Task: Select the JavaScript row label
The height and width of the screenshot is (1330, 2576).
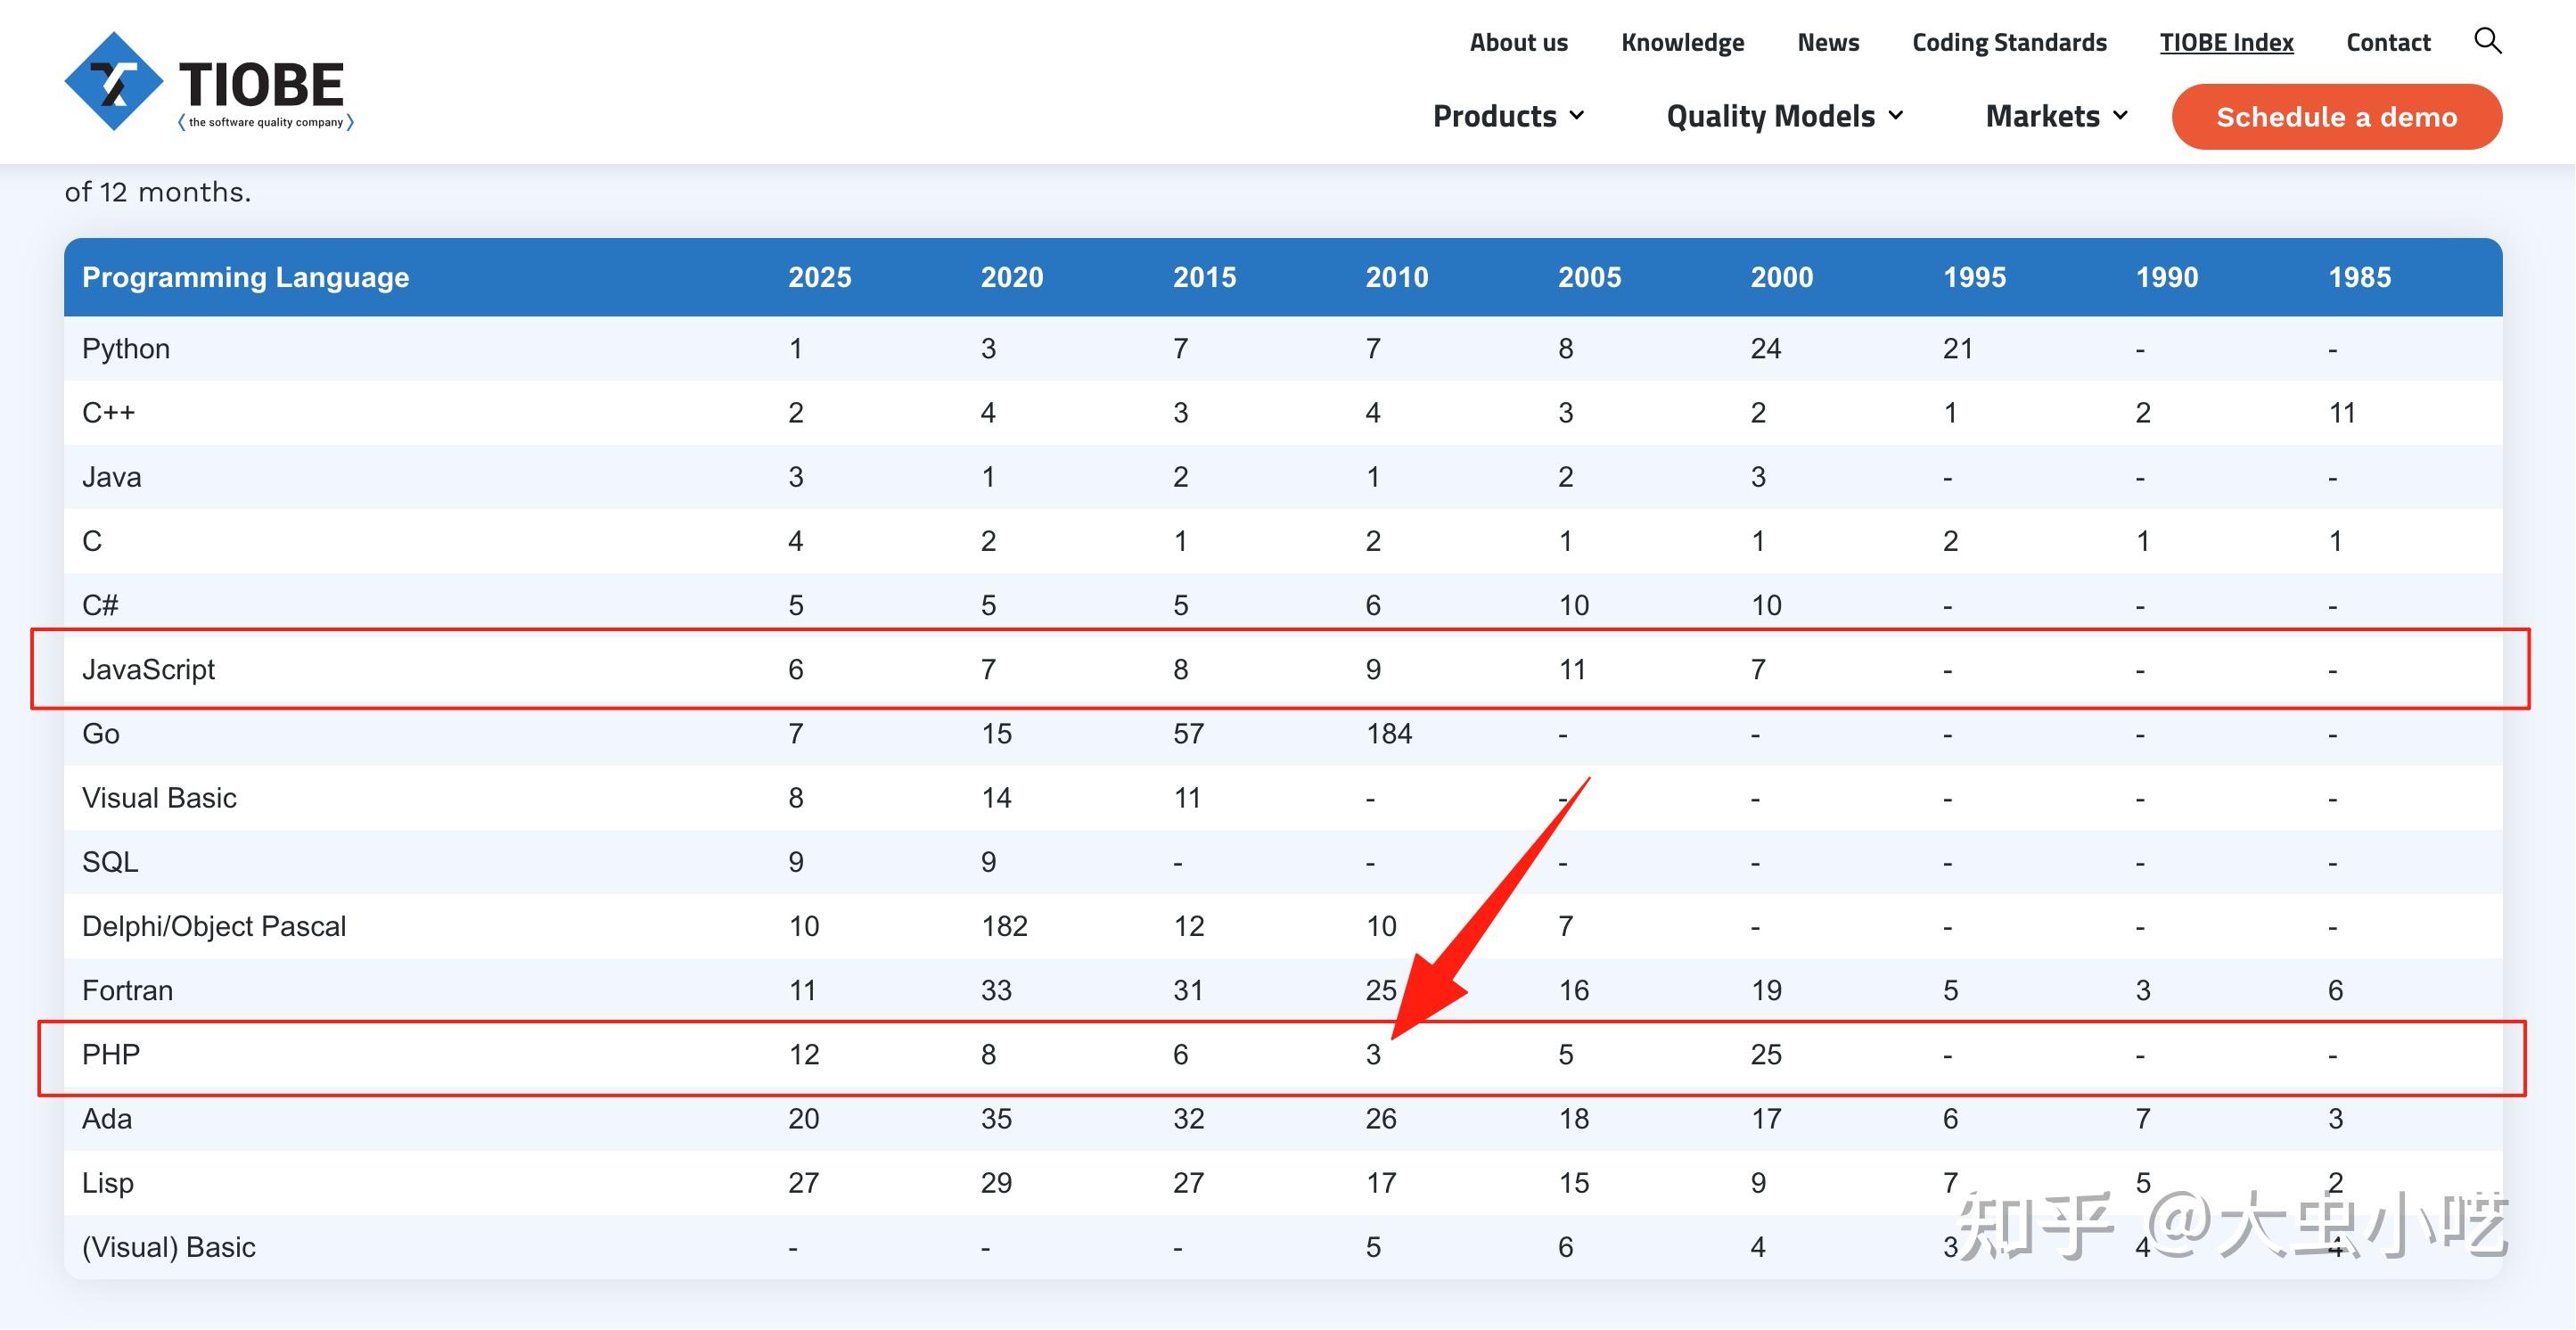Action: pos(148,669)
